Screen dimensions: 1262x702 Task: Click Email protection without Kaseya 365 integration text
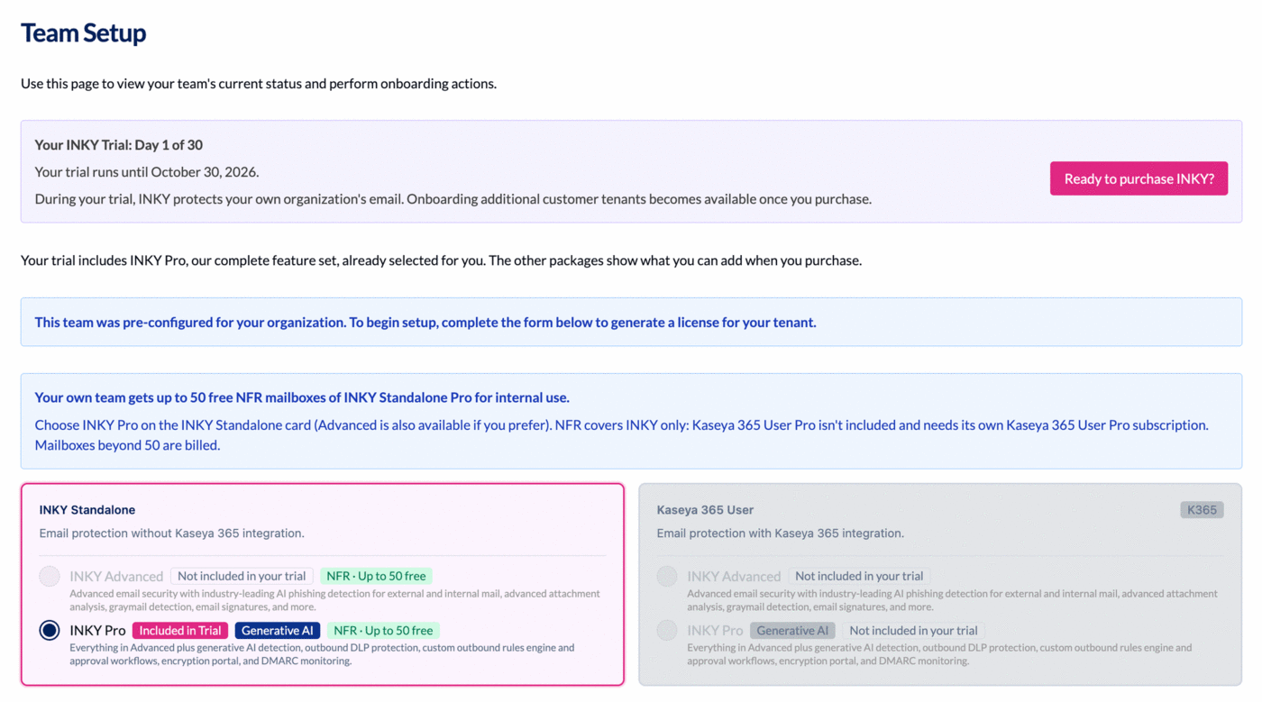[x=171, y=533]
